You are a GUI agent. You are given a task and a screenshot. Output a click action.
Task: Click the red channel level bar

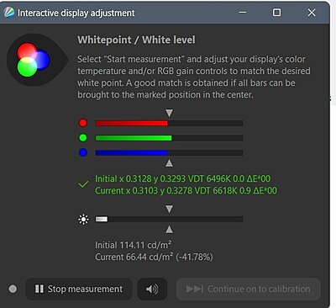pos(169,123)
